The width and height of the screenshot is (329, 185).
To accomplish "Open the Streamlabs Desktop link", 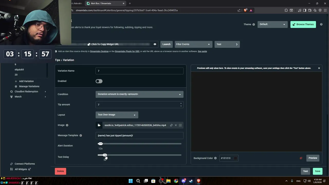I will coord(99,51).
